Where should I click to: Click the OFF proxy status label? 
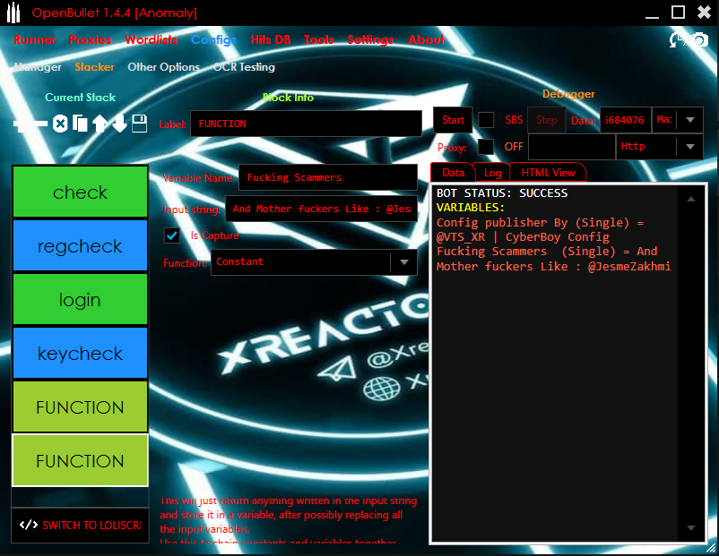point(514,147)
